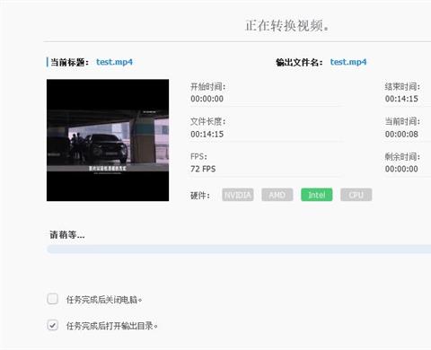Screen dimensions: 431x350
Task: Click the 请稍等... status text
Action: pos(67,234)
